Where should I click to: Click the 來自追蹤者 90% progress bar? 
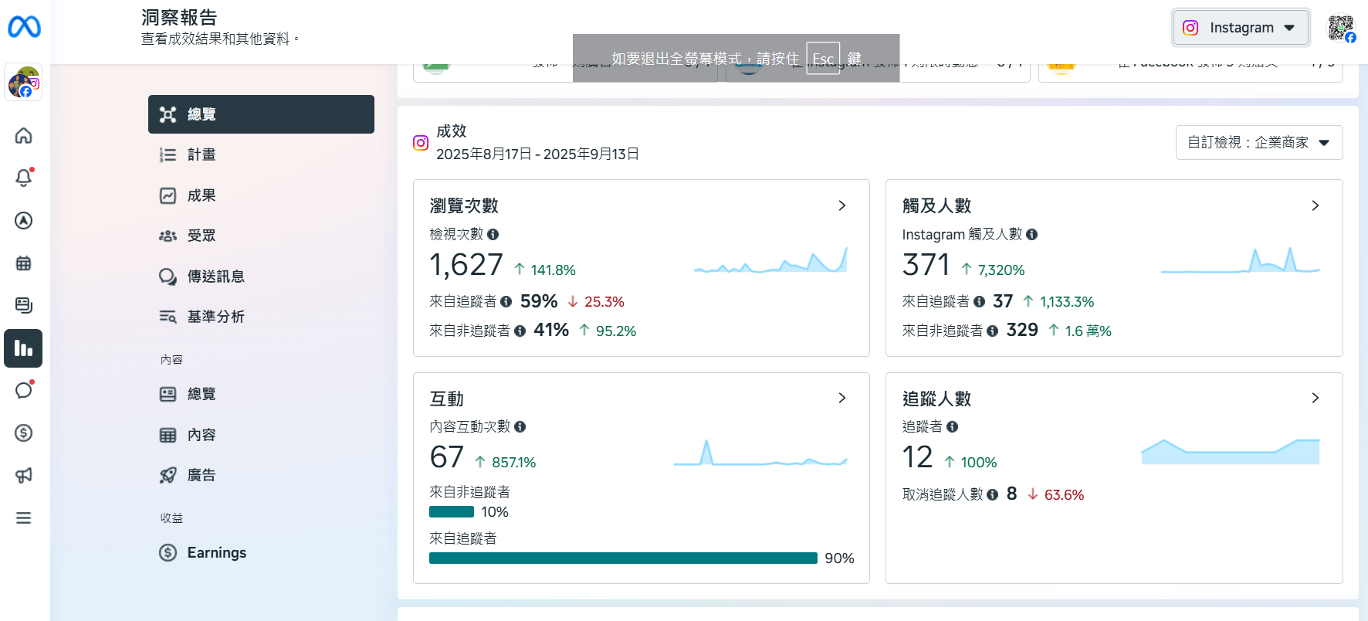(x=622, y=558)
